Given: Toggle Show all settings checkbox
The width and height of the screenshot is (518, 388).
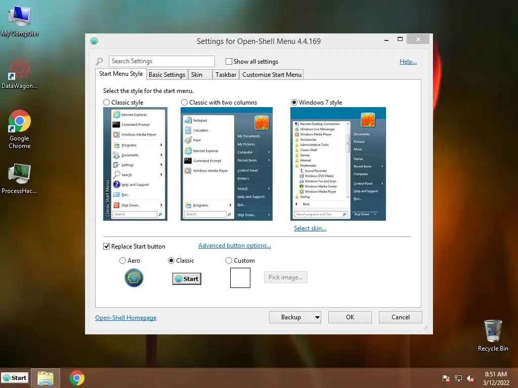Looking at the screenshot, I should pos(229,61).
